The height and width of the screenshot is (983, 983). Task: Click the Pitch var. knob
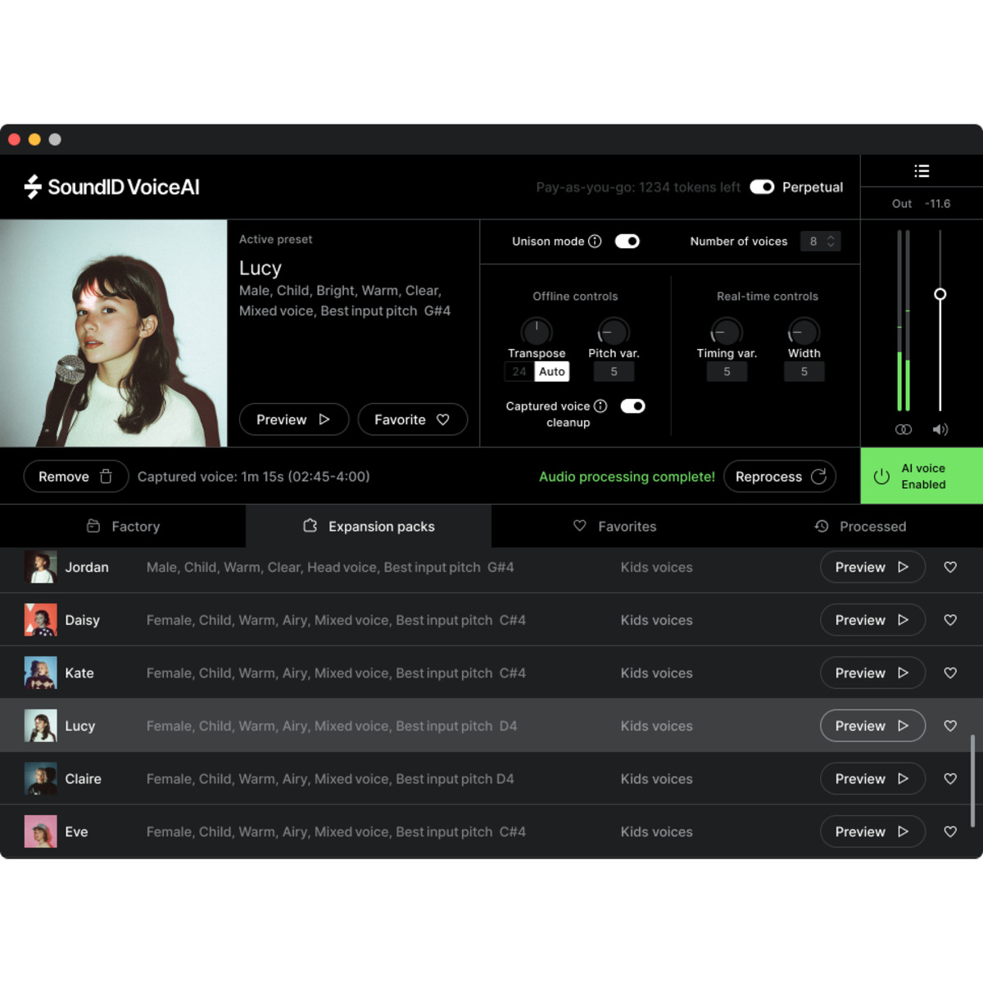[614, 331]
